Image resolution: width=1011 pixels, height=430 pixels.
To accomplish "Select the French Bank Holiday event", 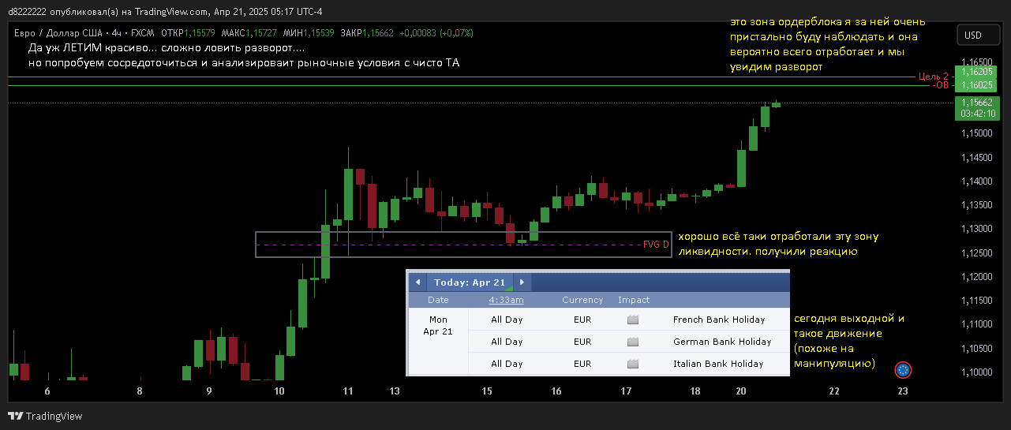I will click(x=718, y=320).
